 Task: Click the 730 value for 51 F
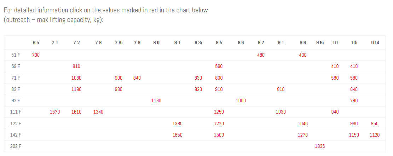pyautogui.click(x=36, y=55)
